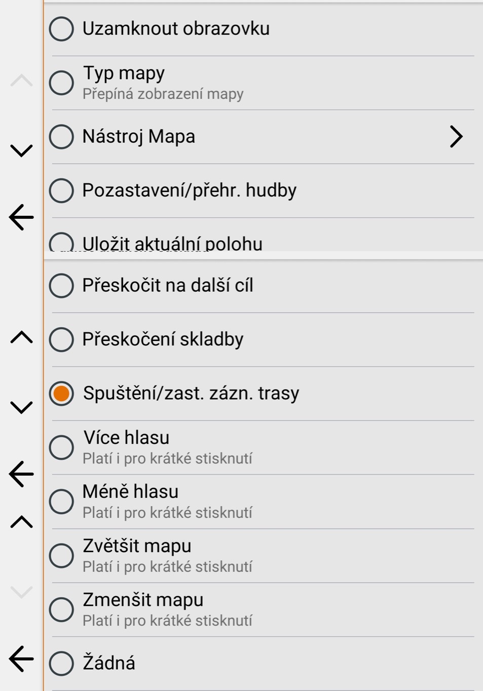Image resolution: width=483 pixels, height=691 pixels.
Task: Click the up-chevron icon beside Přeskočení skladby
Action: (20, 337)
